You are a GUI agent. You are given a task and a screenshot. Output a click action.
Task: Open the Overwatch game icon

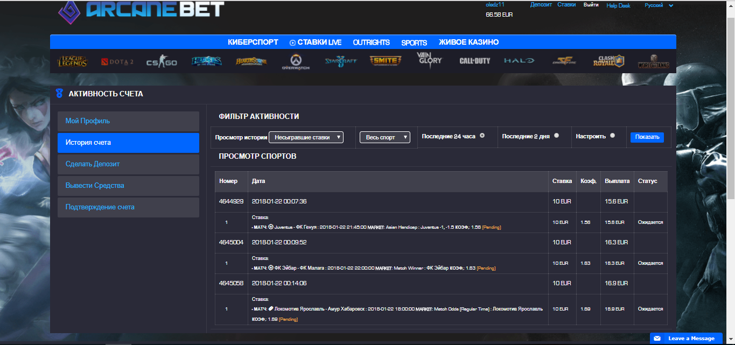point(296,61)
